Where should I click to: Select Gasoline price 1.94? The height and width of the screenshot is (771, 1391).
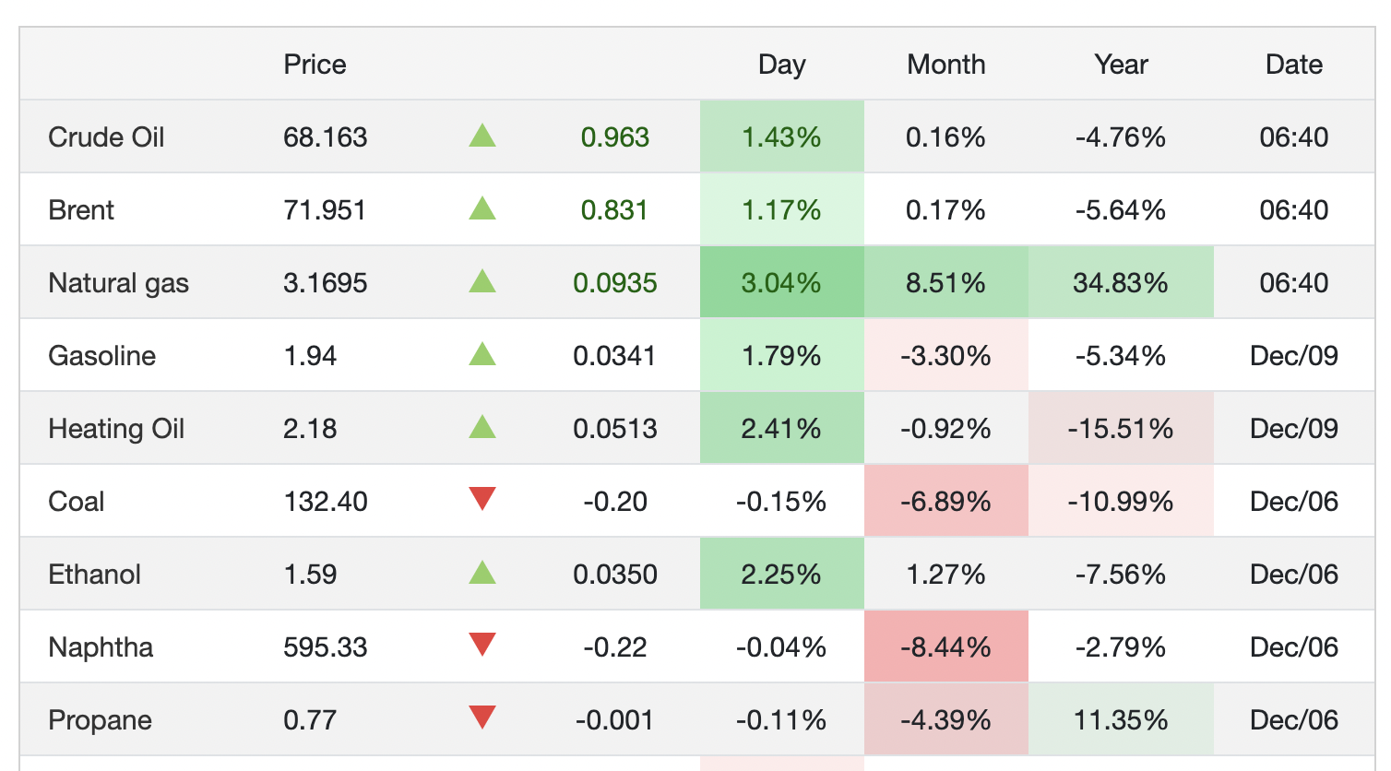pos(310,356)
